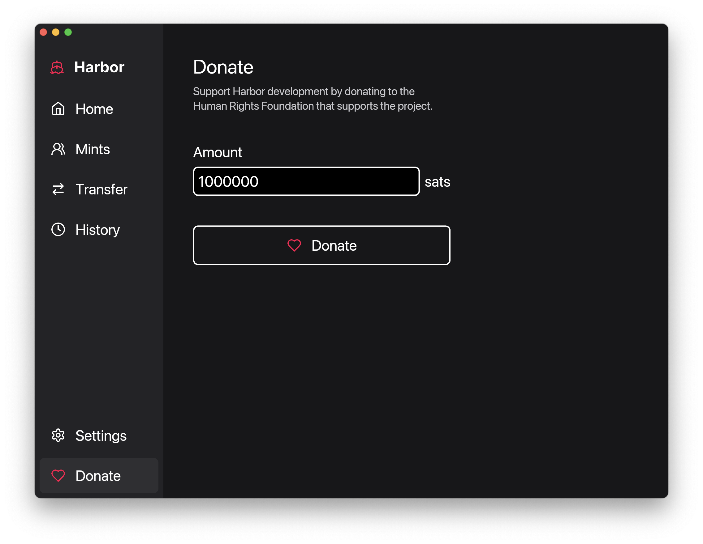Click the sidebar Donate heart icon
This screenshot has width=703, height=544.
58,476
